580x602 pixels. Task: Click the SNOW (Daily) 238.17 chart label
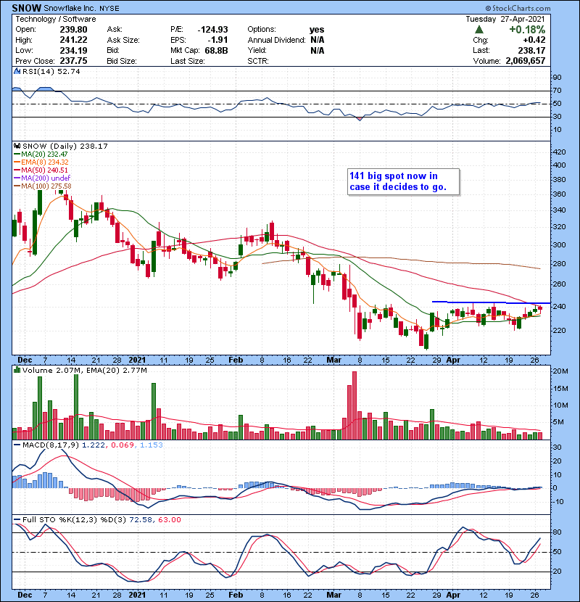point(65,146)
